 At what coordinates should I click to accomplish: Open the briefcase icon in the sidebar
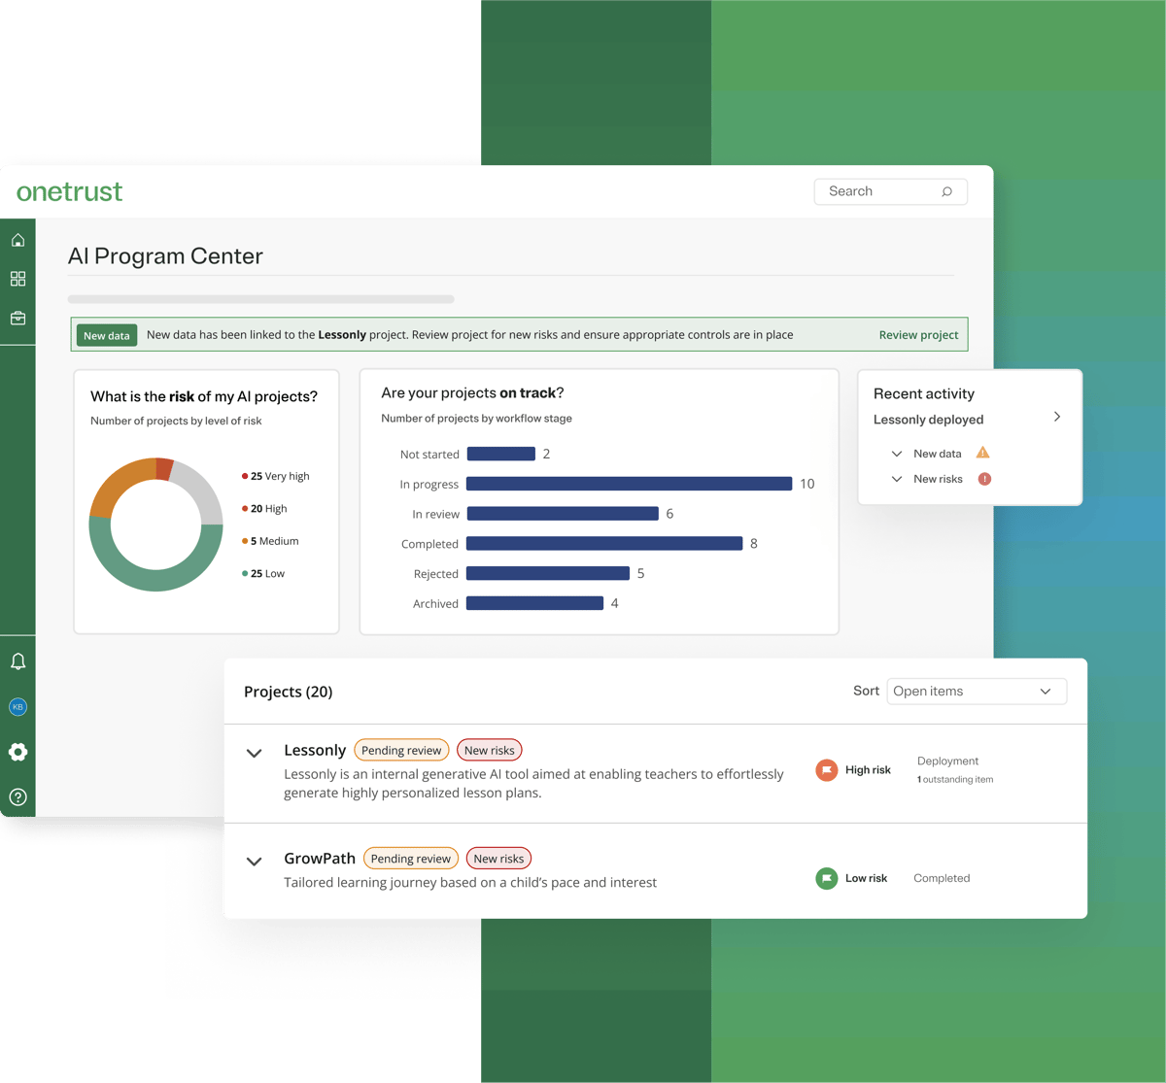click(x=17, y=318)
